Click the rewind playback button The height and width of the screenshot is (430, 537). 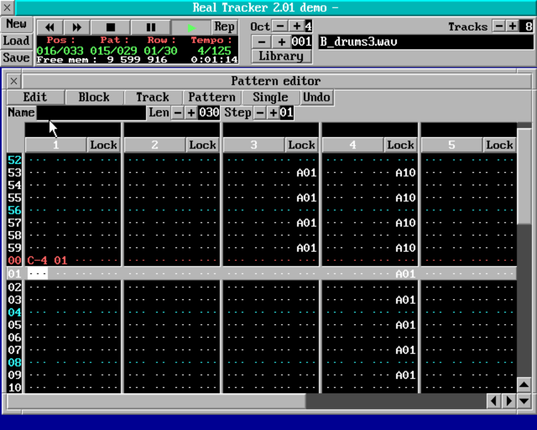50,27
